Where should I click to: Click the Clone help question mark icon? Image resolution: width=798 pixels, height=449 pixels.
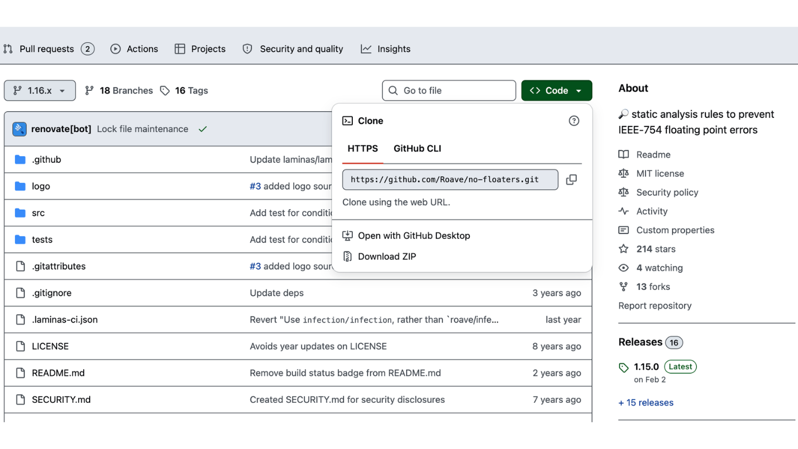[x=574, y=121]
